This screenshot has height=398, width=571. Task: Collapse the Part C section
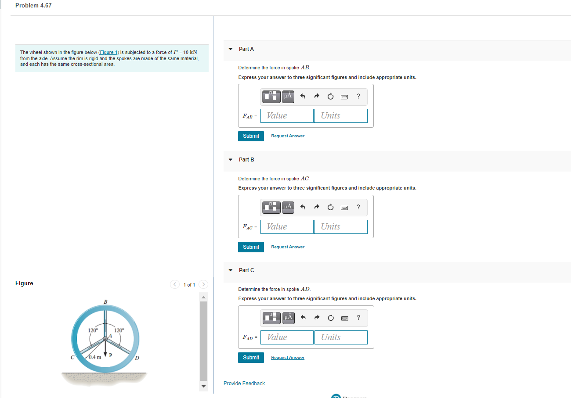coord(230,270)
